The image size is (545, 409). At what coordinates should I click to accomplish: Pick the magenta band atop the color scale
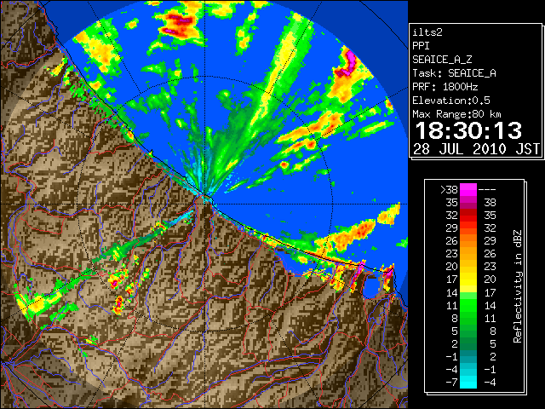[468, 190]
